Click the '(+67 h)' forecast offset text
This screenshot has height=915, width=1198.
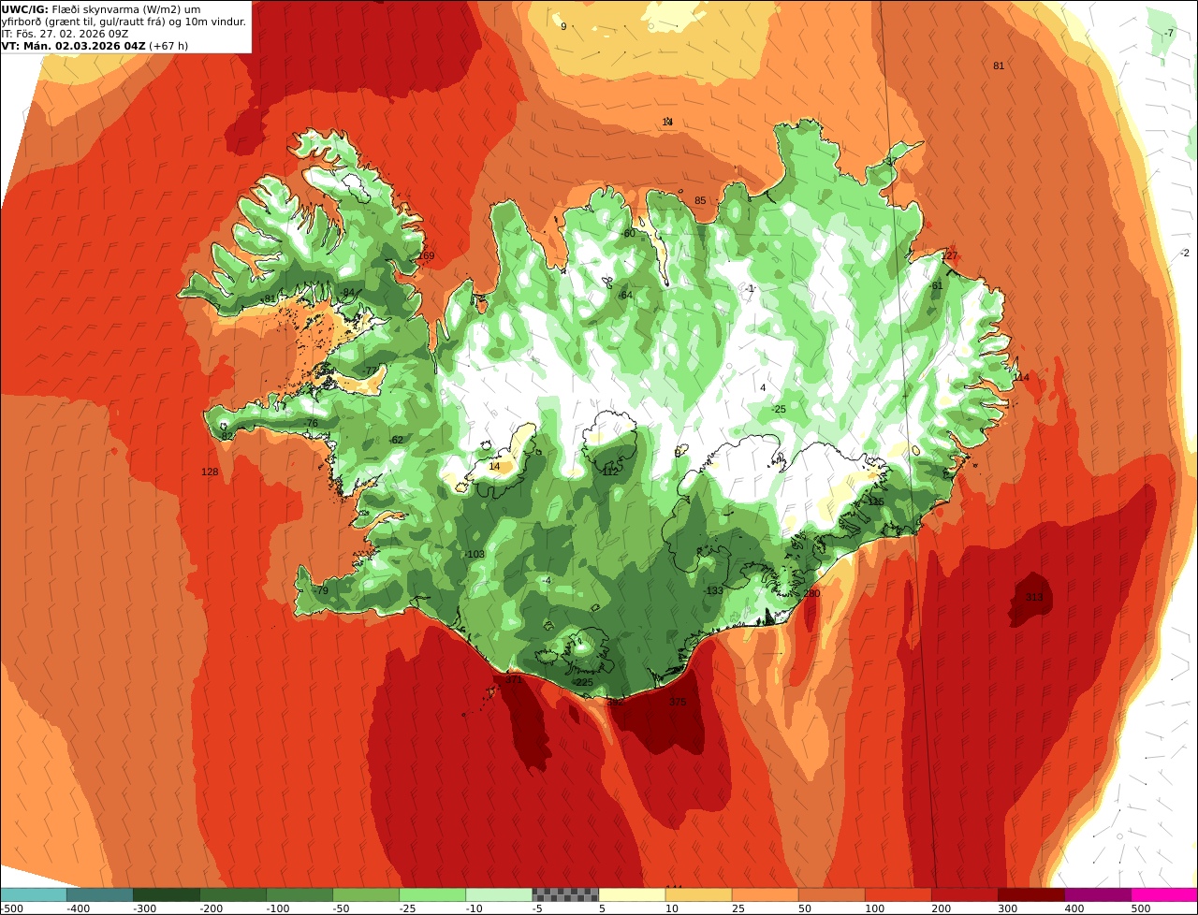[168, 46]
